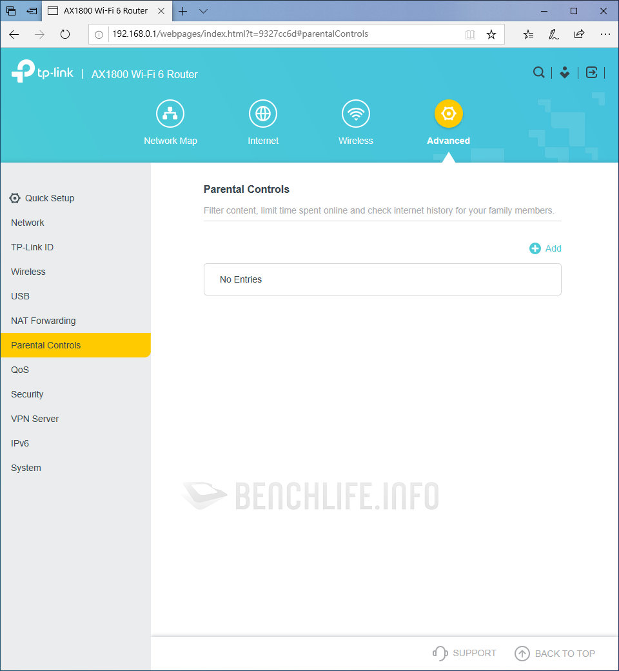Open the Internet globe icon

(263, 114)
